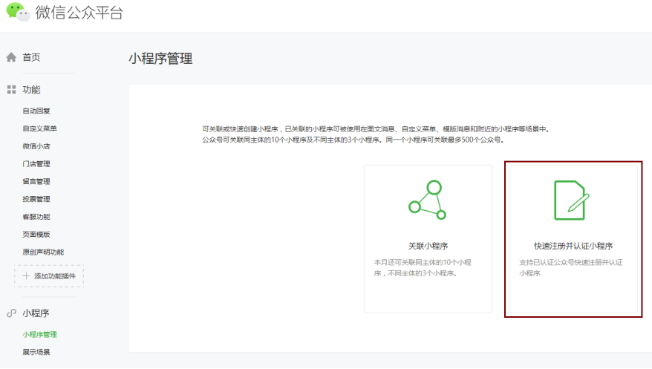This screenshot has height=369, width=652.
Task: Select 小程序管理 in the sidebar
Action: click(x=39, y=334)
